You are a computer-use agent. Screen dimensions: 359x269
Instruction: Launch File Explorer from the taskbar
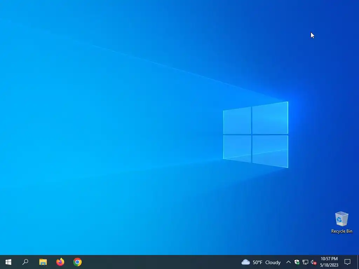pyautogui.click(x=43, y=262)
